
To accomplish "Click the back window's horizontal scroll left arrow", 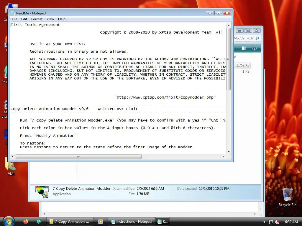I will click(44, 214).
